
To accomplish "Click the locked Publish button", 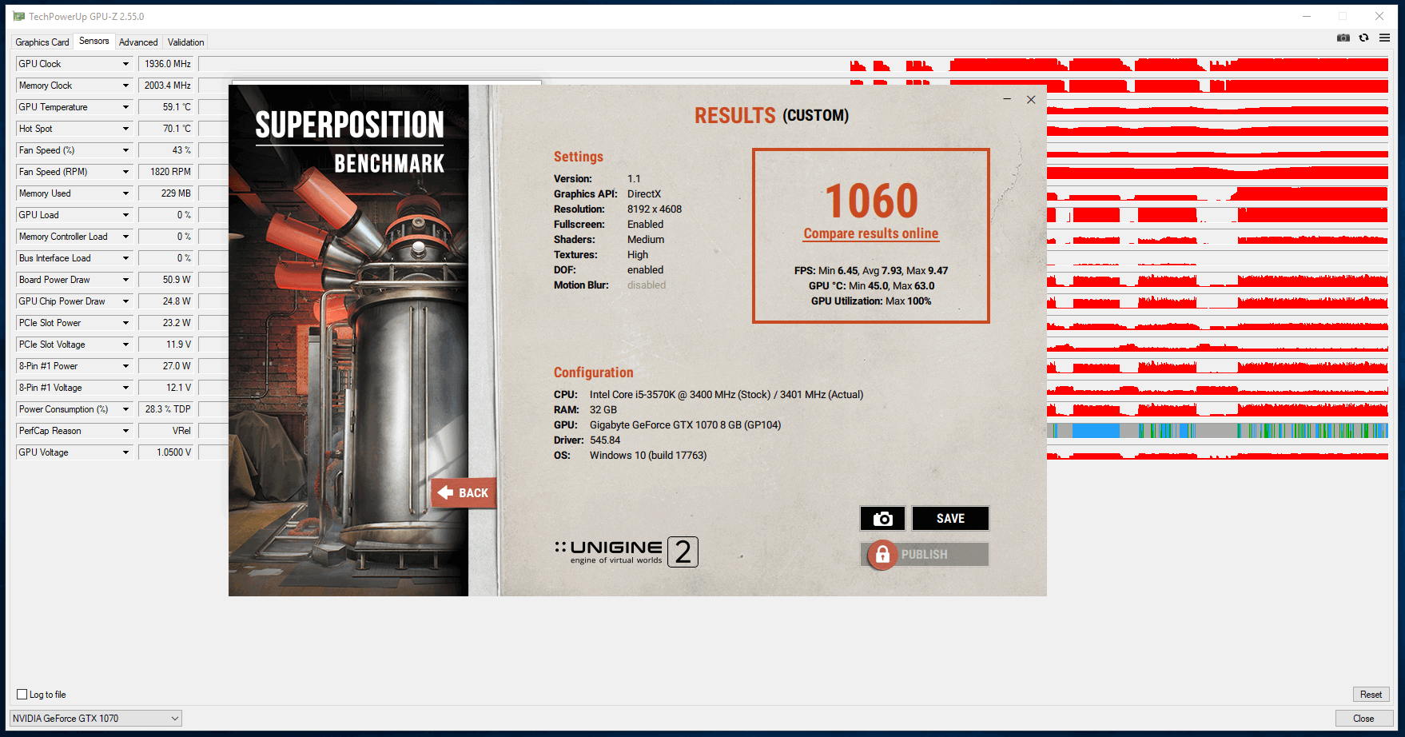I will 925,554.
